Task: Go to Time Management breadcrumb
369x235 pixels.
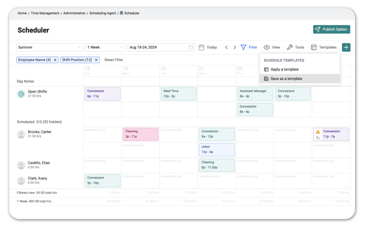Action: [x=45, y=13]
